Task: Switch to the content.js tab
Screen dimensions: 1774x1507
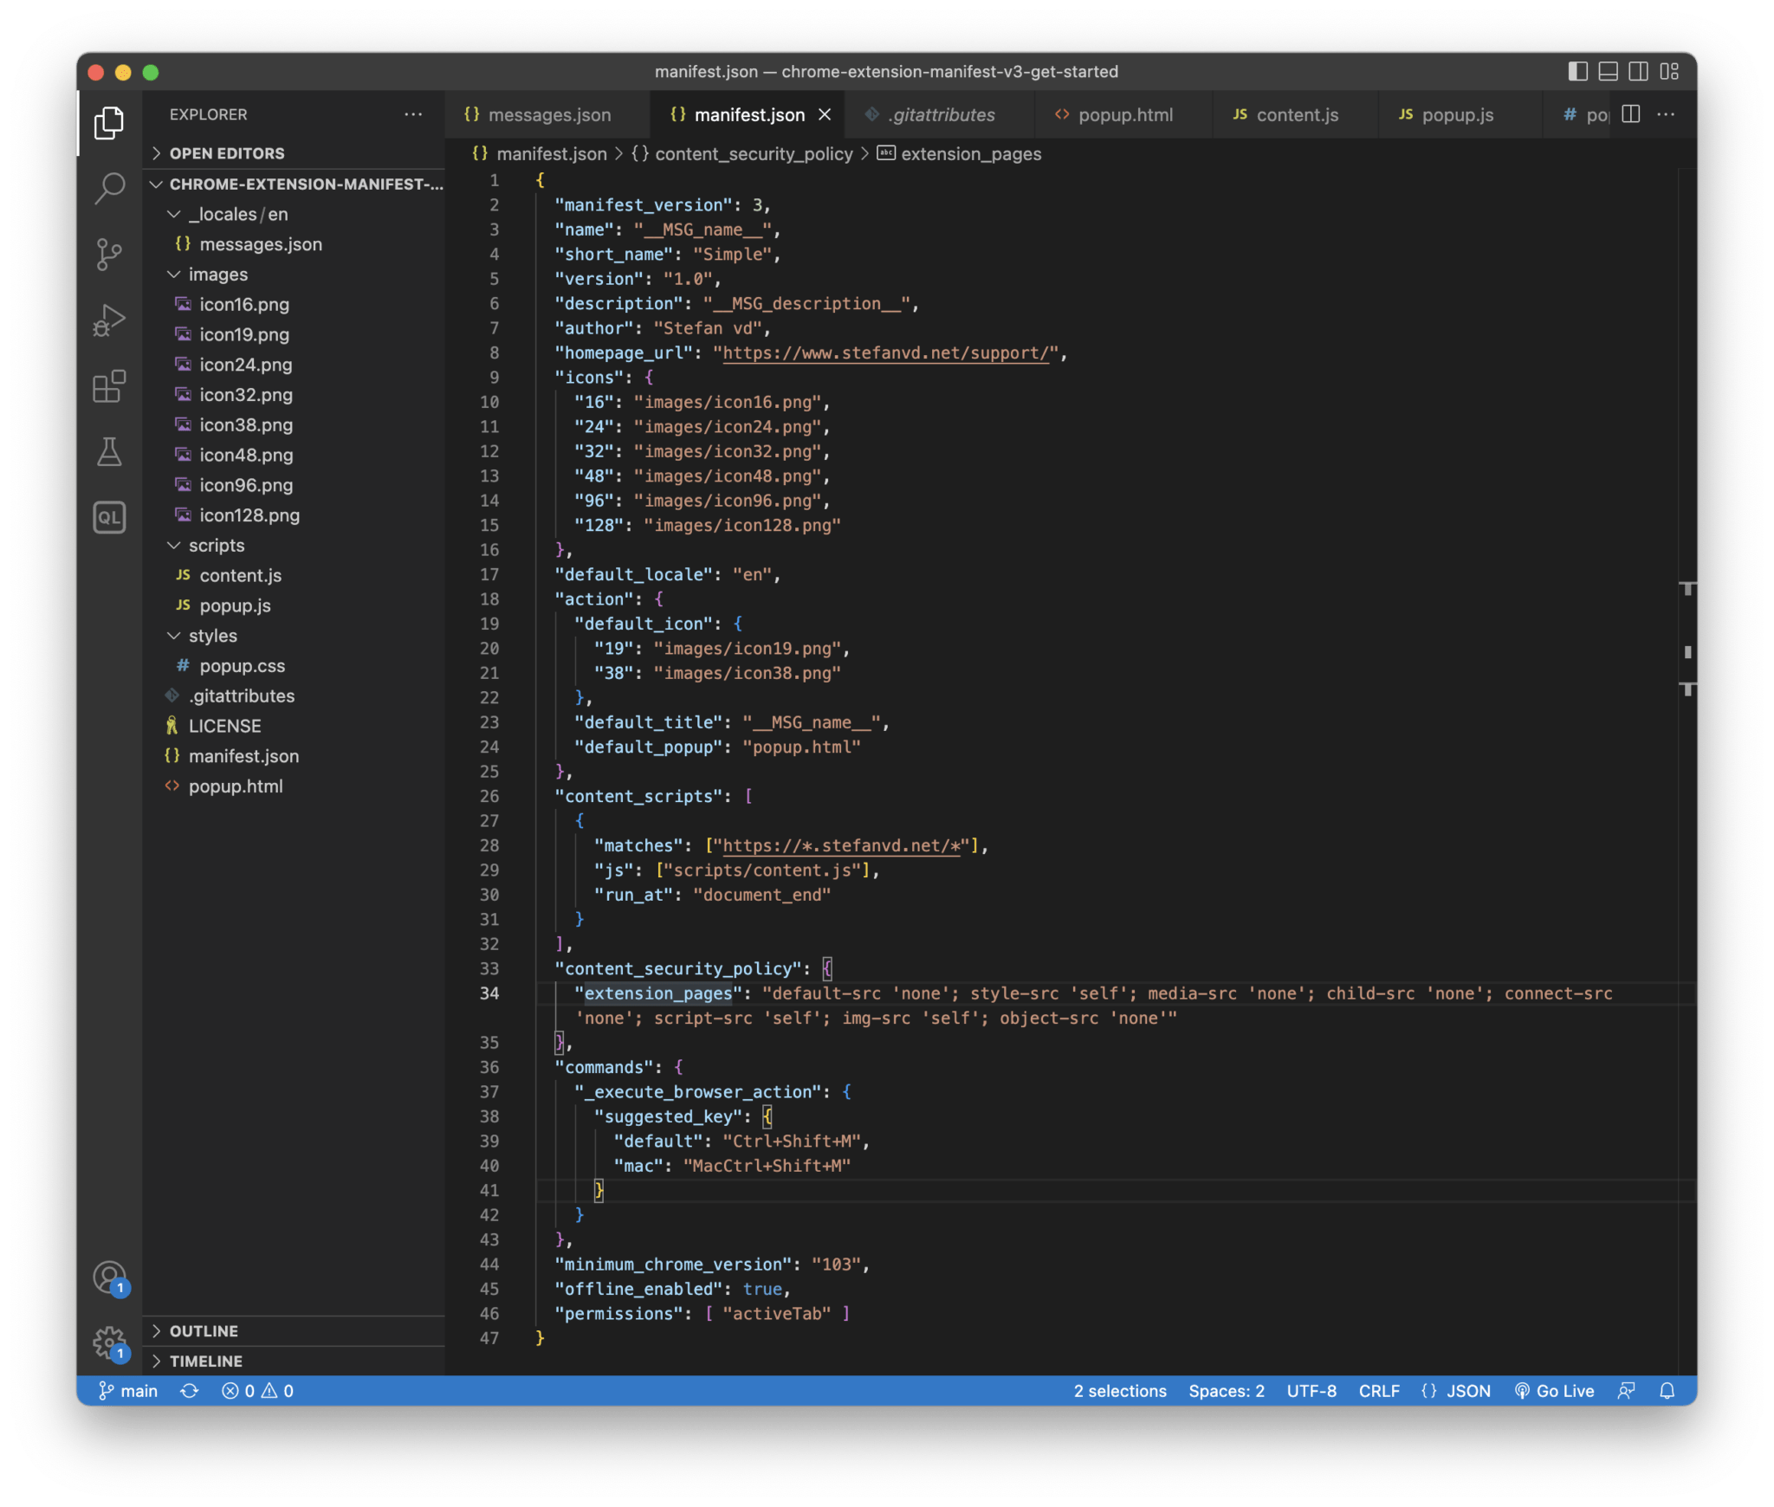Action: point(1296,115)
